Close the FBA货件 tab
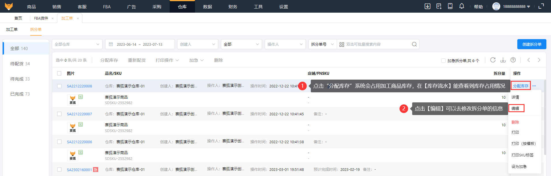Viewport: 551px width, 176px height. click(x=52, y=18)
